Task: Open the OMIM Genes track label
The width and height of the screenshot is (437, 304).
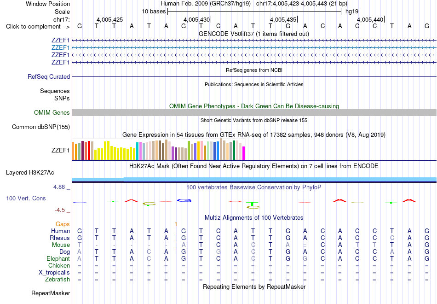Action: pos(52,112)
